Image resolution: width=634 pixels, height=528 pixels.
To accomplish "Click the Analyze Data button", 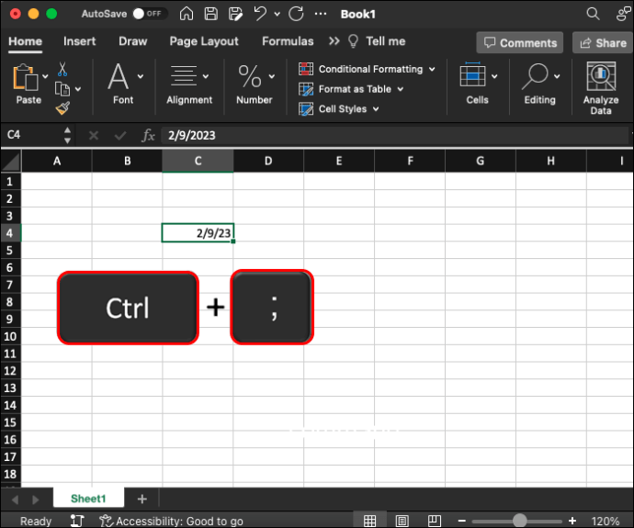I will coord(601,88).
